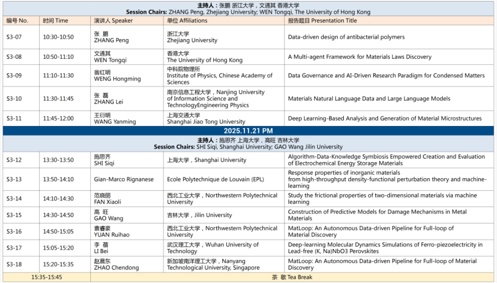
Task: Select the Data-driven design of antibacterial polymers title
Action: pos(346,37)
